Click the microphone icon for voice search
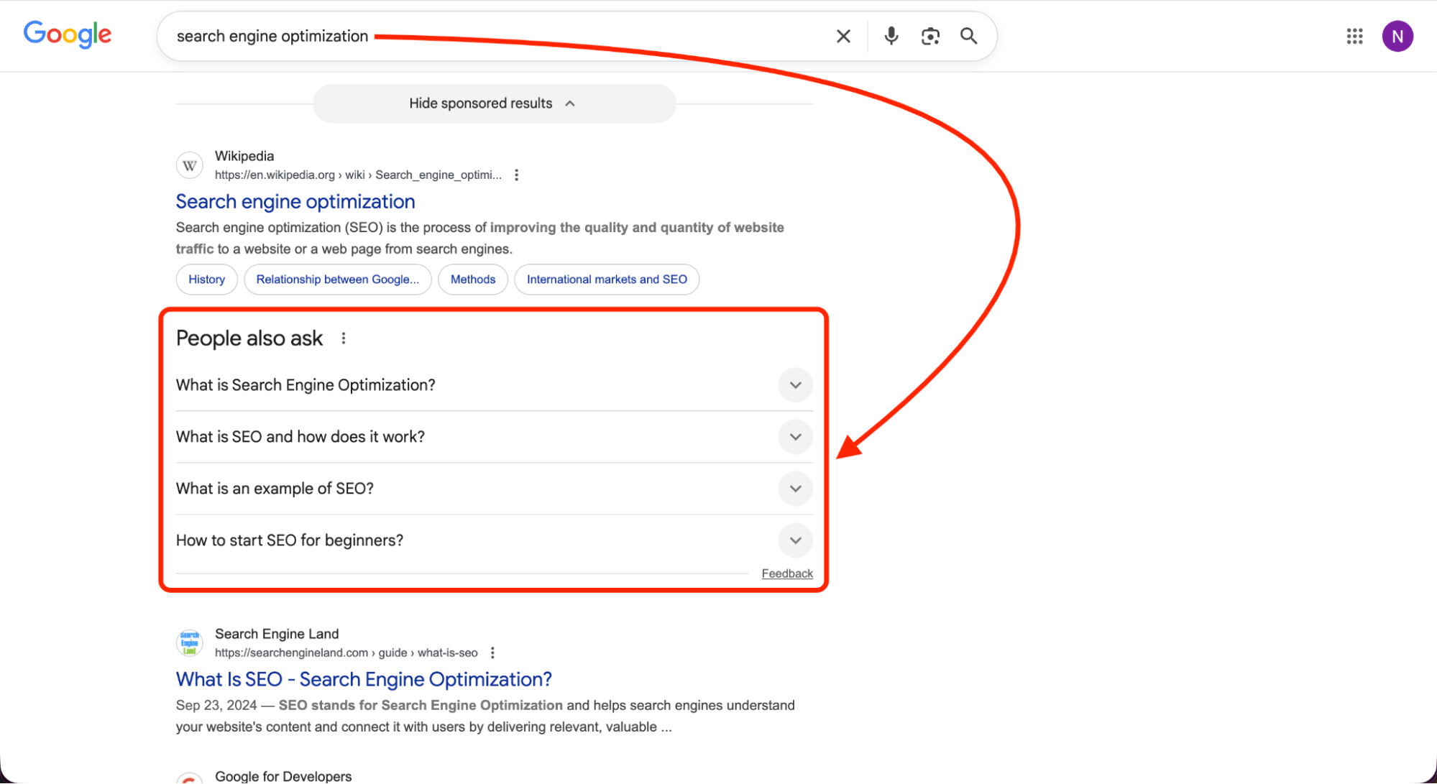Screen dimensions: 1437x784 point(891,35)
